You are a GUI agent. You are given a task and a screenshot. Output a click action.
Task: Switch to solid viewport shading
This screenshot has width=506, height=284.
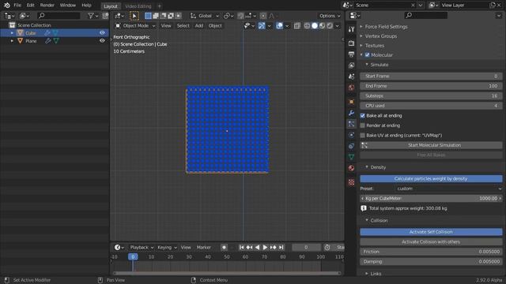tap(315, 26)
